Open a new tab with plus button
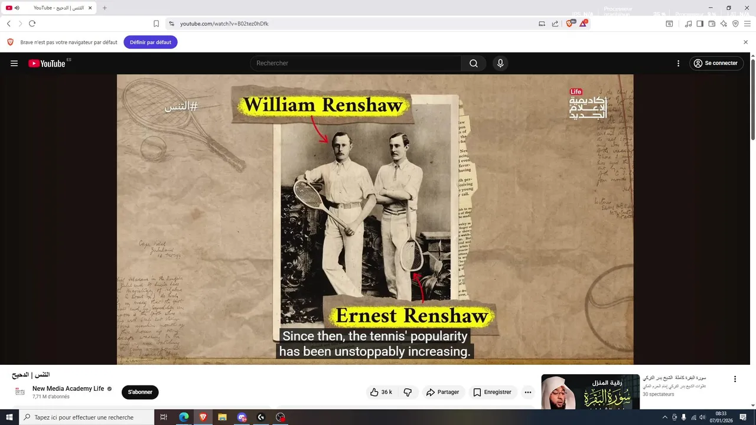This screenshot has height=425, width=756. 105,8
